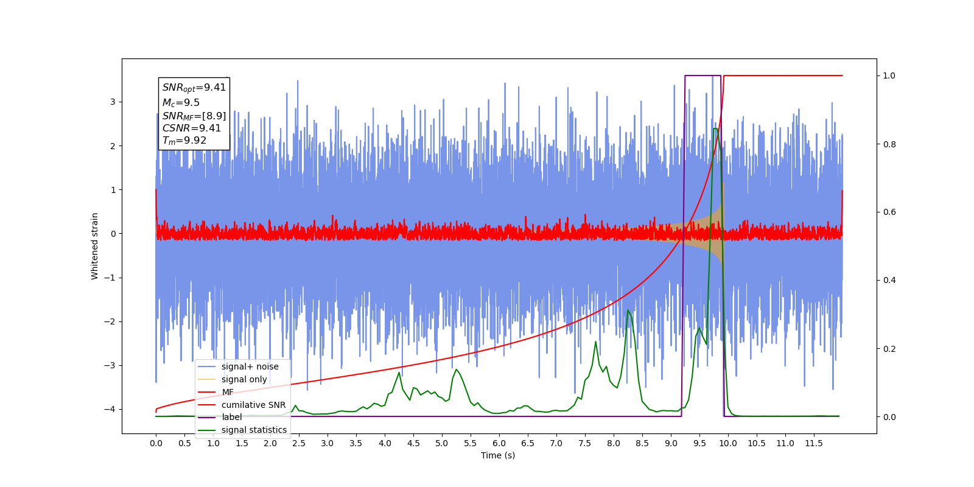Image resolution: width=974 pixels, height=487 pixels.
Task: Click the 10.5 x-axis tick label
Action: 757,443
